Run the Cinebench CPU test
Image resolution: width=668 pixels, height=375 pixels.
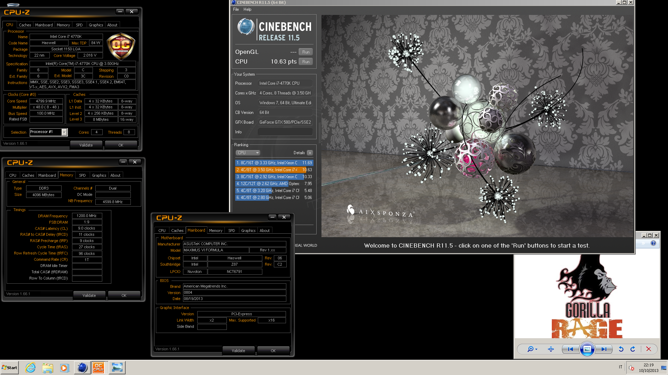[306, 62]
